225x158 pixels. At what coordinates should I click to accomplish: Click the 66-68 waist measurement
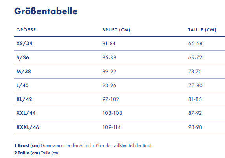click(195, 44)
